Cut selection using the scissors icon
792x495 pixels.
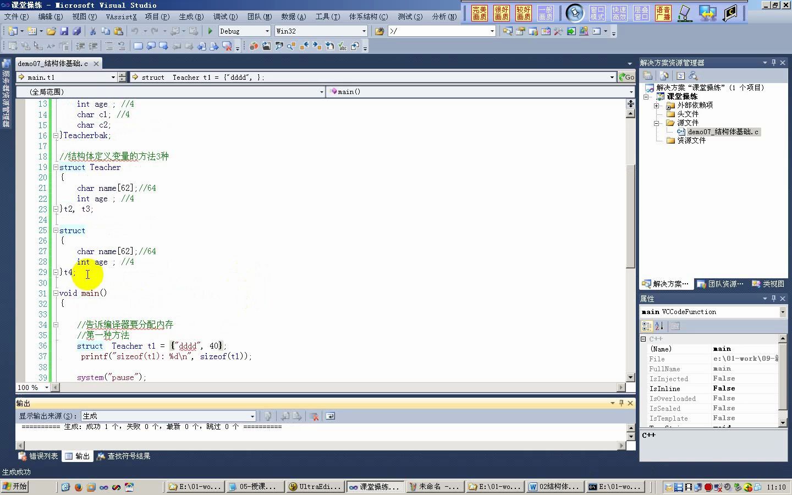[x=93, y=31]
